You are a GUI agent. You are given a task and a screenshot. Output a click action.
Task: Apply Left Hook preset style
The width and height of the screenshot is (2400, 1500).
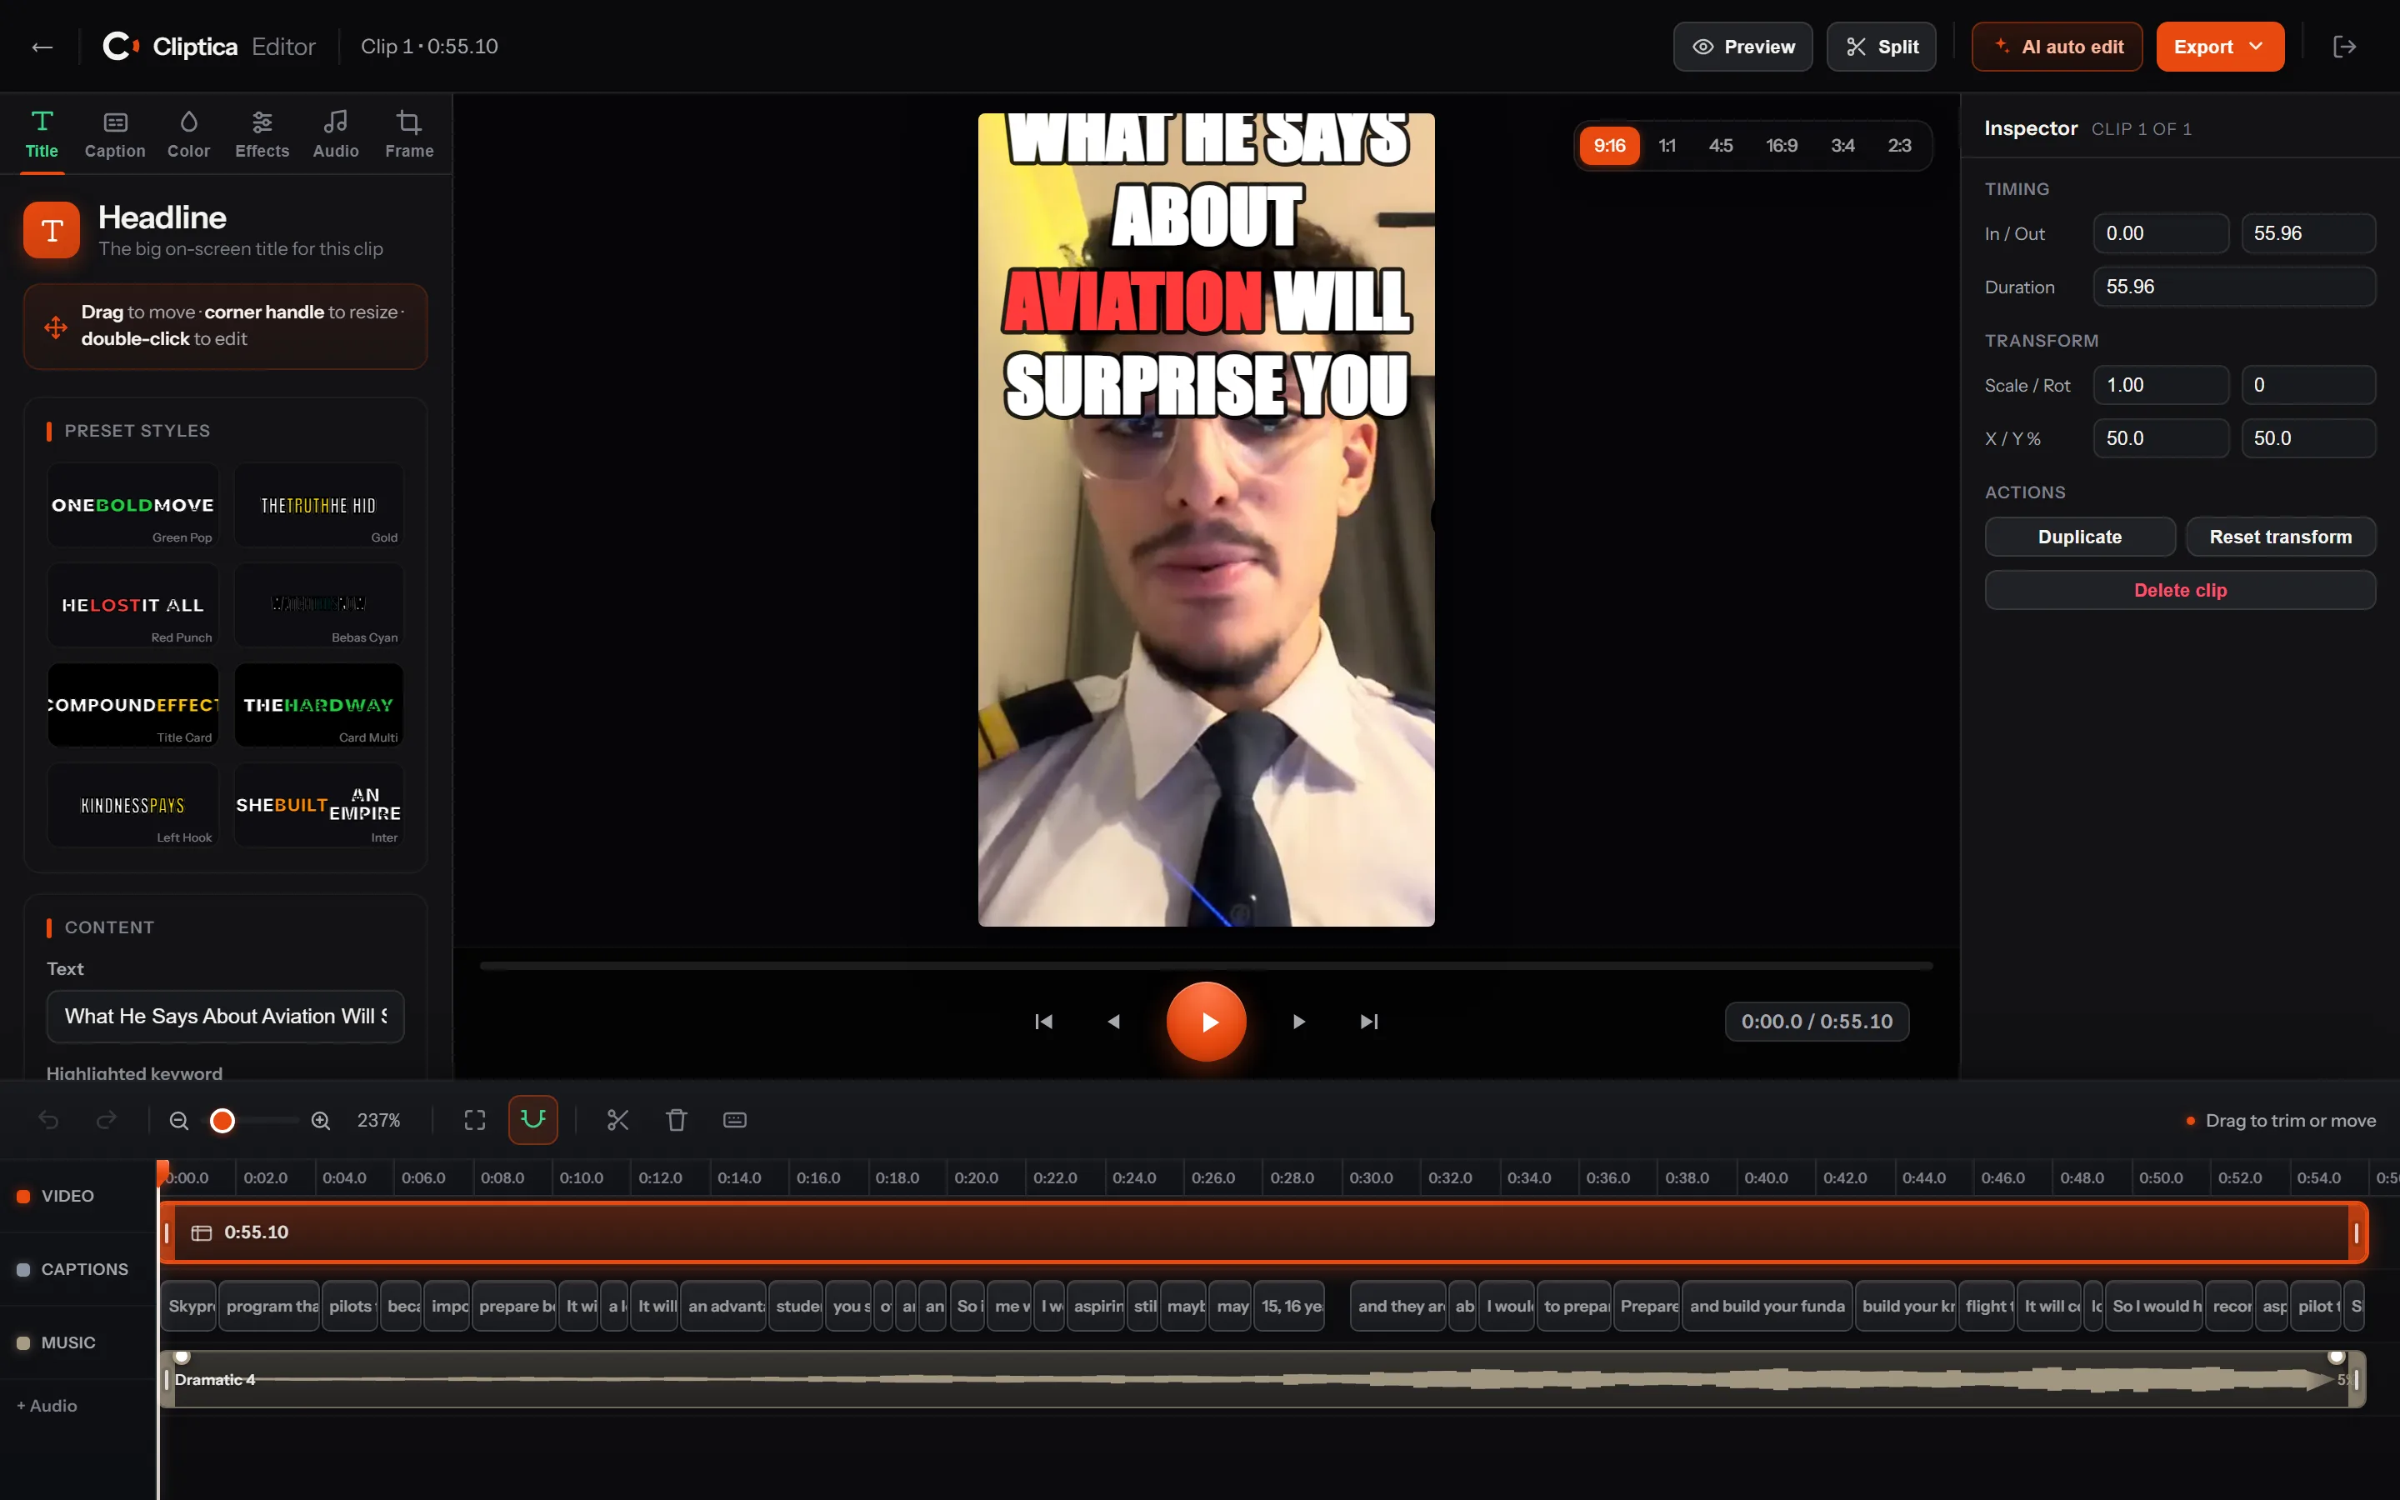pos(132,806)
